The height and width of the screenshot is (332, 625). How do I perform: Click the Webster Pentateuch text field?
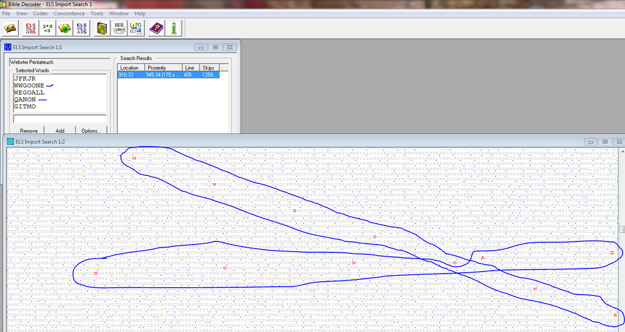(x=59, y=62)
